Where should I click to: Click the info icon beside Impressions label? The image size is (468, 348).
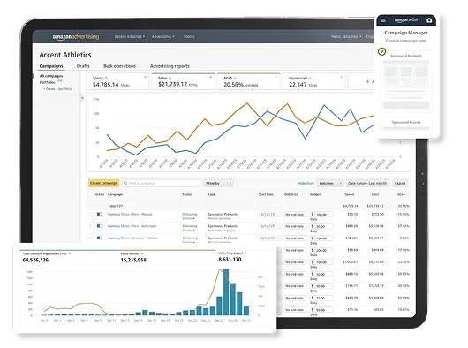310,79
